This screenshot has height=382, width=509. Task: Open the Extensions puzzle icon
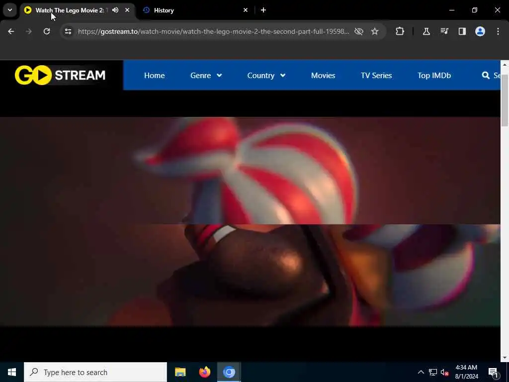pyautogui.click(x=400, y=31)
